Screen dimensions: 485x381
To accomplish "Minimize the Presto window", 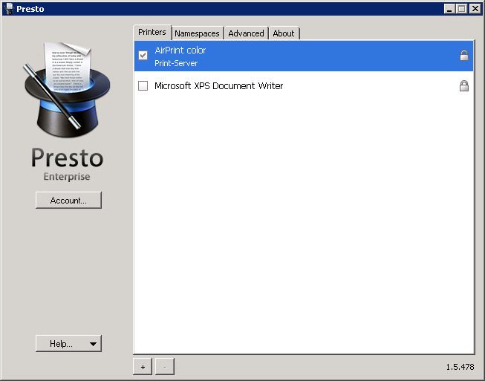I will (x=449, y=9).
